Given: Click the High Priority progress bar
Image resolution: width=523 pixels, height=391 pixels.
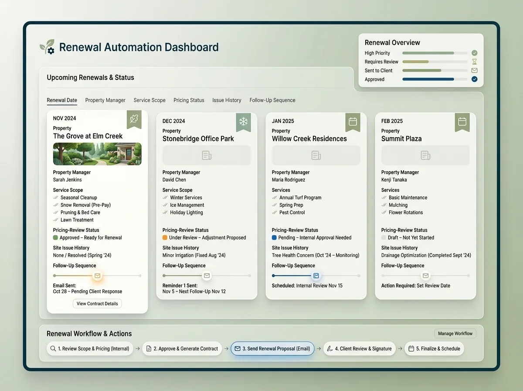Looking at the screenshot, I should pos(435,53).
